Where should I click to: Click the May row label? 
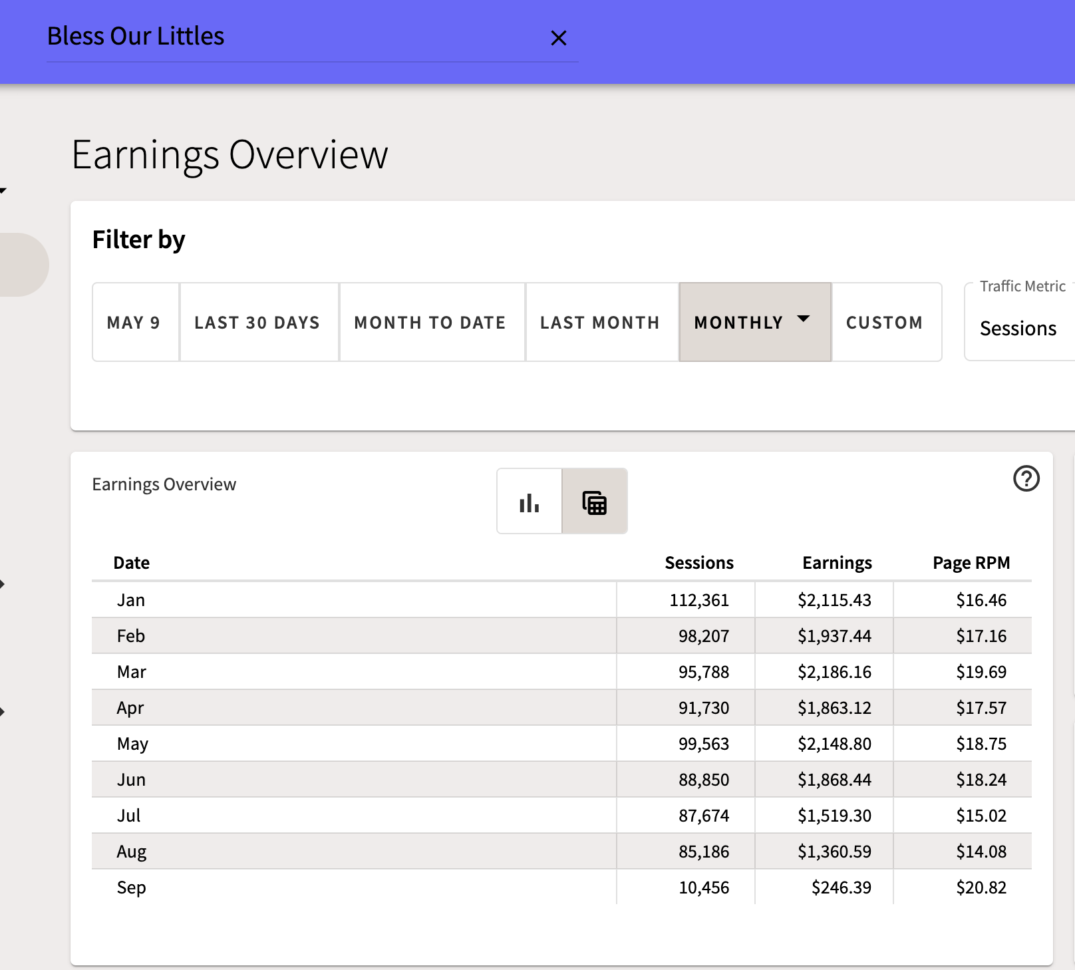(x=132, y=744)
